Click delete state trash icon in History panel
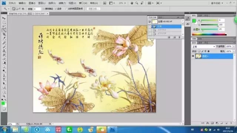This screenshot has height=133, width=237. click(179, 37)
